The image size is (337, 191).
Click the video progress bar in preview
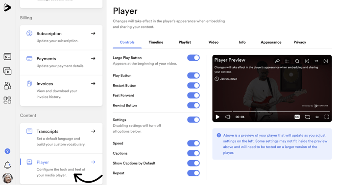point(272,111)
